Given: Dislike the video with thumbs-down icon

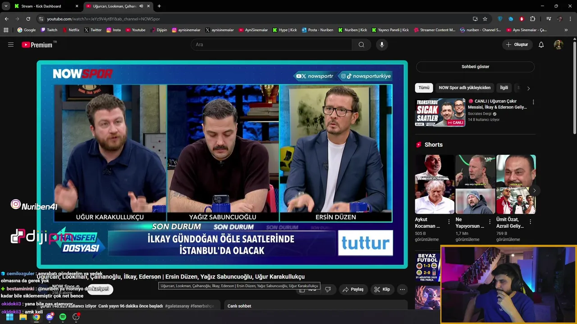Looking at the screenshot, I should pos(328,289).
